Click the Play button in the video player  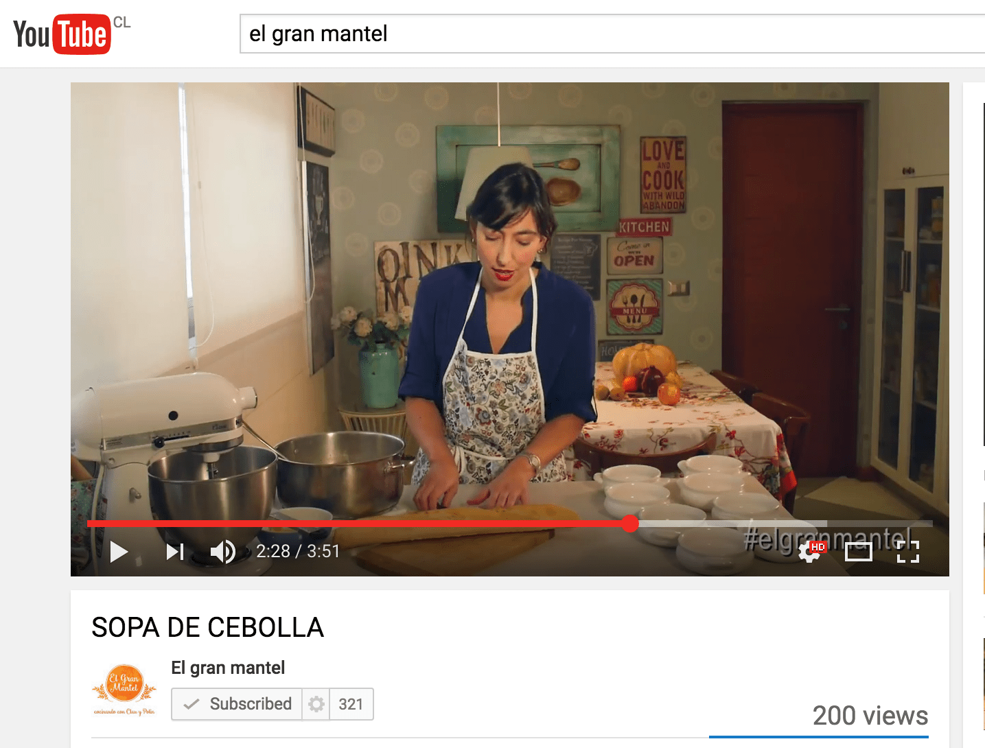119,552
